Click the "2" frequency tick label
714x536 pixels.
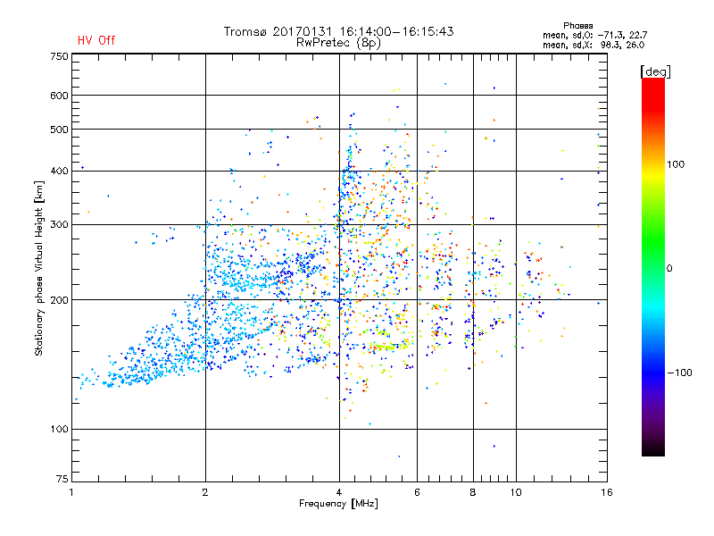[205, 492]
